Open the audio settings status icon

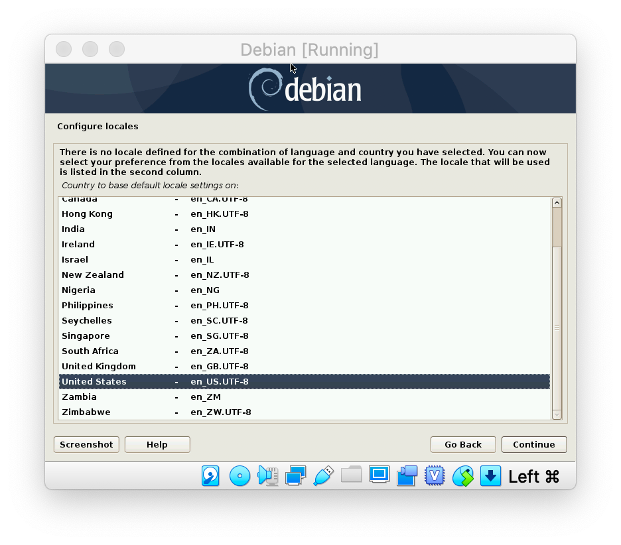point(268,475)
